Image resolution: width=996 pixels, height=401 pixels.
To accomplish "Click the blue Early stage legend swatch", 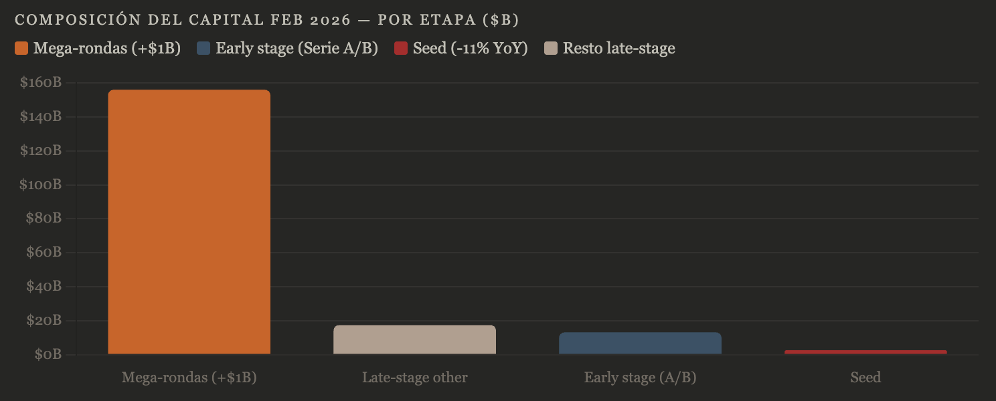I will (x=204, y=48).
